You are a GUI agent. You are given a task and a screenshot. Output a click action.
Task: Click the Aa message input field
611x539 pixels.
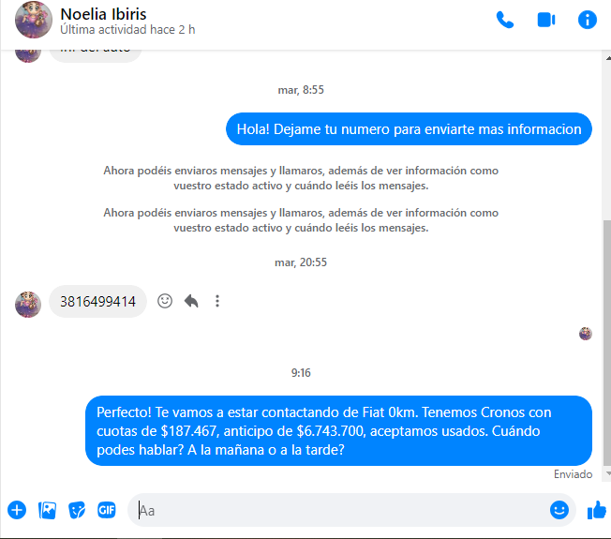(x=337, y=510)
